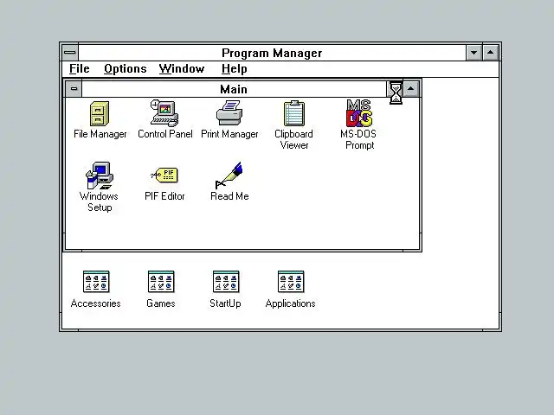The width and height of the screenshot is (554, 415).
Task: Select the Applications program group icon
Action: (x=291, y=282)
